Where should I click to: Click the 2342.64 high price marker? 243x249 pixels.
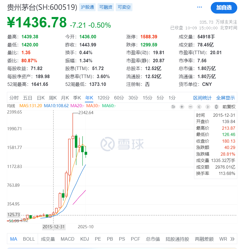pos(86,113)
